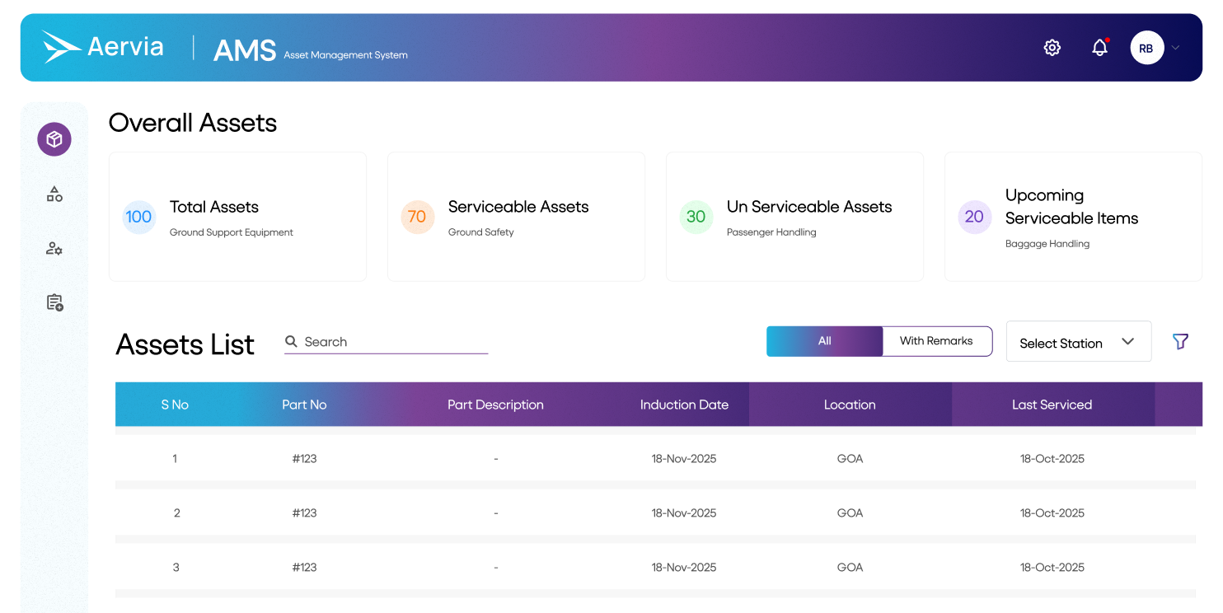Keep the All filter segment selected
This screenshot has height=613, width=1223.
[x=824, y=340]
